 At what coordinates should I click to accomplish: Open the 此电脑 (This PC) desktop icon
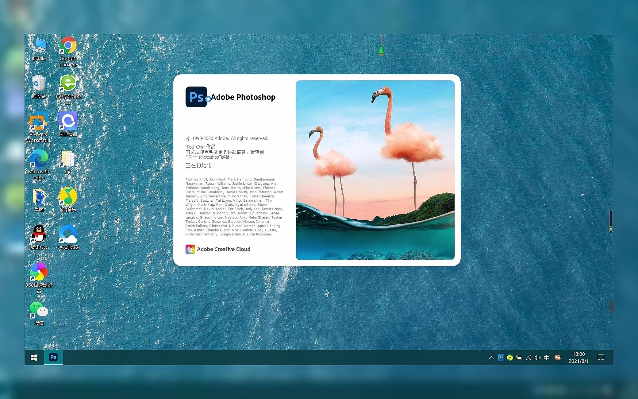(x=39, y=49)
